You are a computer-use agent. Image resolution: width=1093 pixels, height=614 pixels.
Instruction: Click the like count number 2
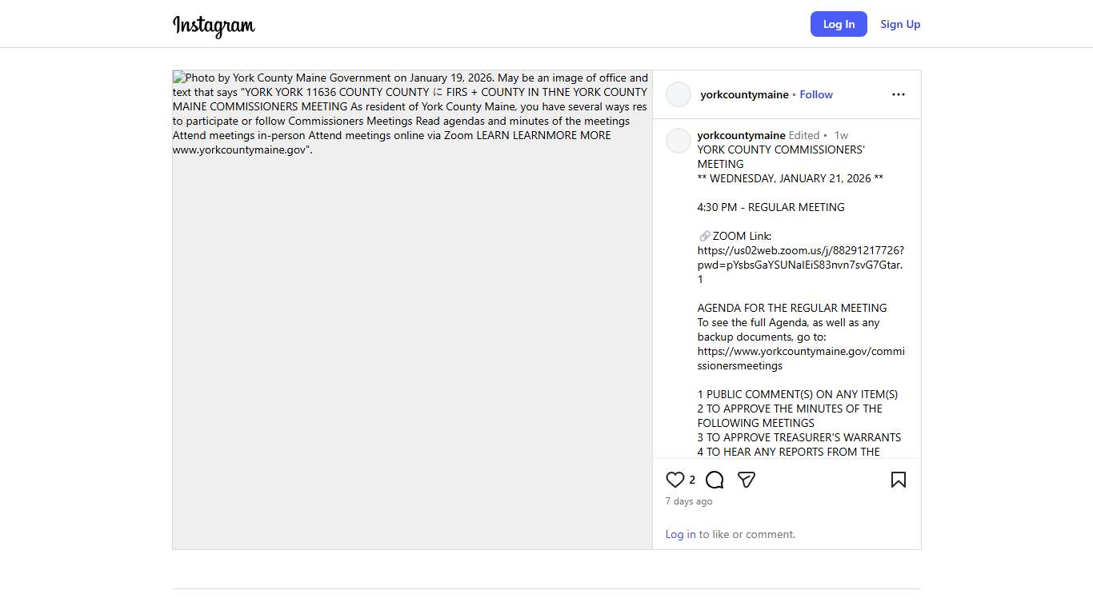(692, 480)
